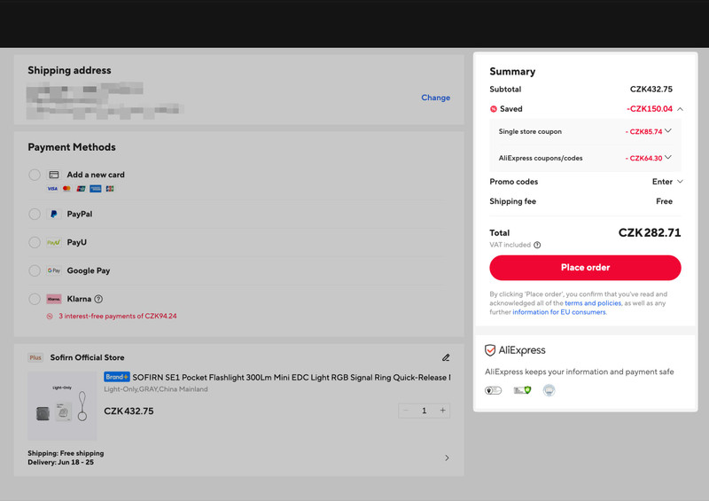The width and height of the screenshot is (709, 501).
Task: Expand the AliExpress coupons/codes chevron
Action: 668,158
